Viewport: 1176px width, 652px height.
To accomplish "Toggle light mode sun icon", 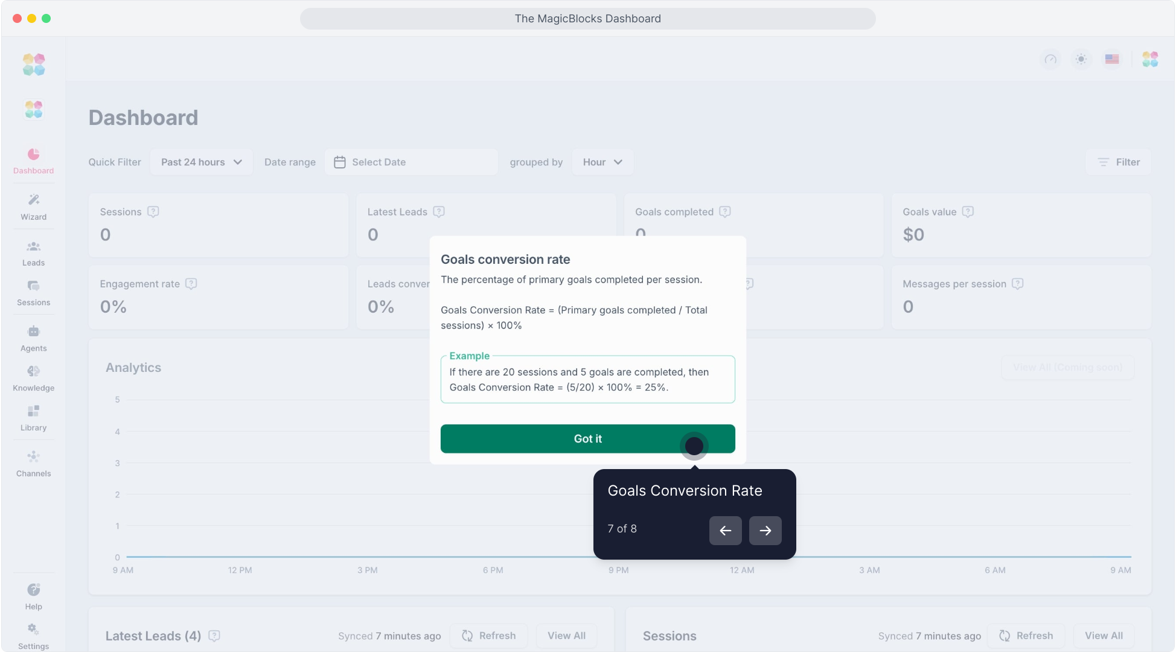I will [x=1081, y=59].
